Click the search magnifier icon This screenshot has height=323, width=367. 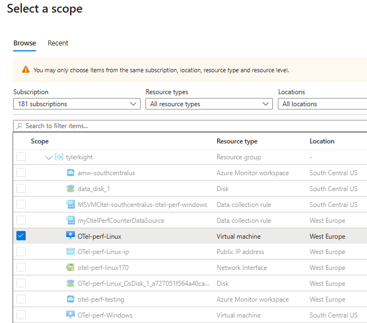(x=19, y=126)
